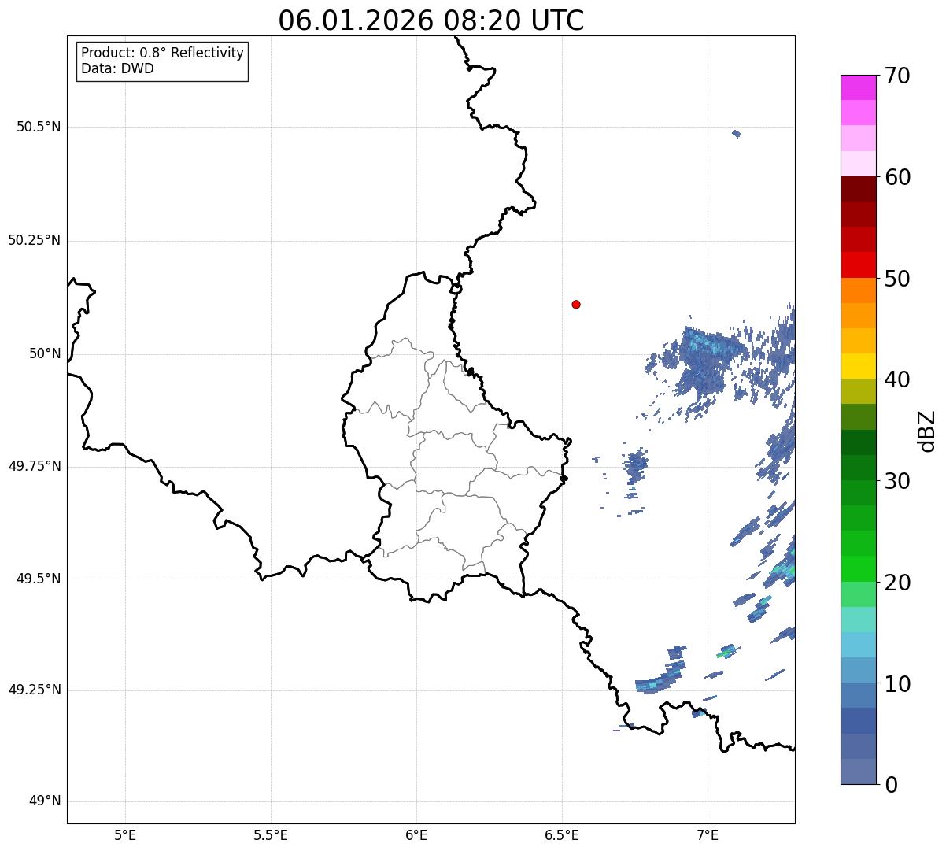Click the colorbar tick value 30

click(x=897, y=481)
